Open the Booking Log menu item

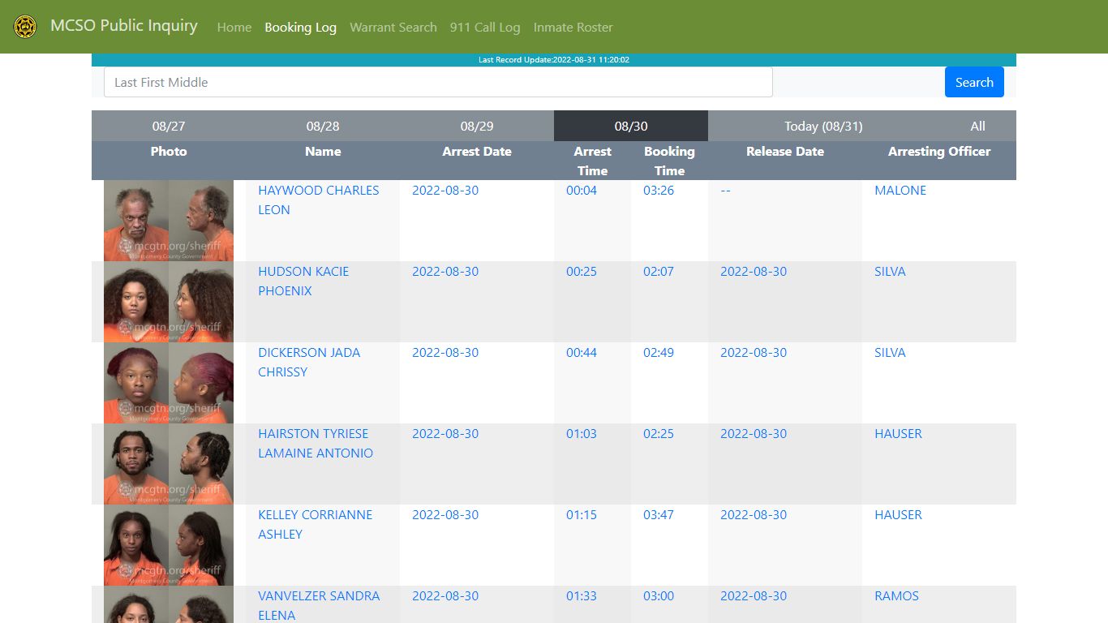300,27
